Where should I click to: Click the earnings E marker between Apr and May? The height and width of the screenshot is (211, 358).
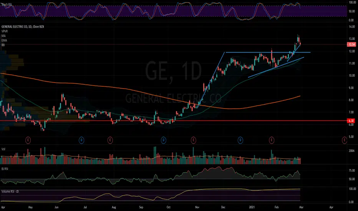28,140
